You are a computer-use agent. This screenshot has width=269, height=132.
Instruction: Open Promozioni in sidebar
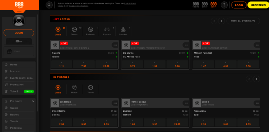[19, 85]
